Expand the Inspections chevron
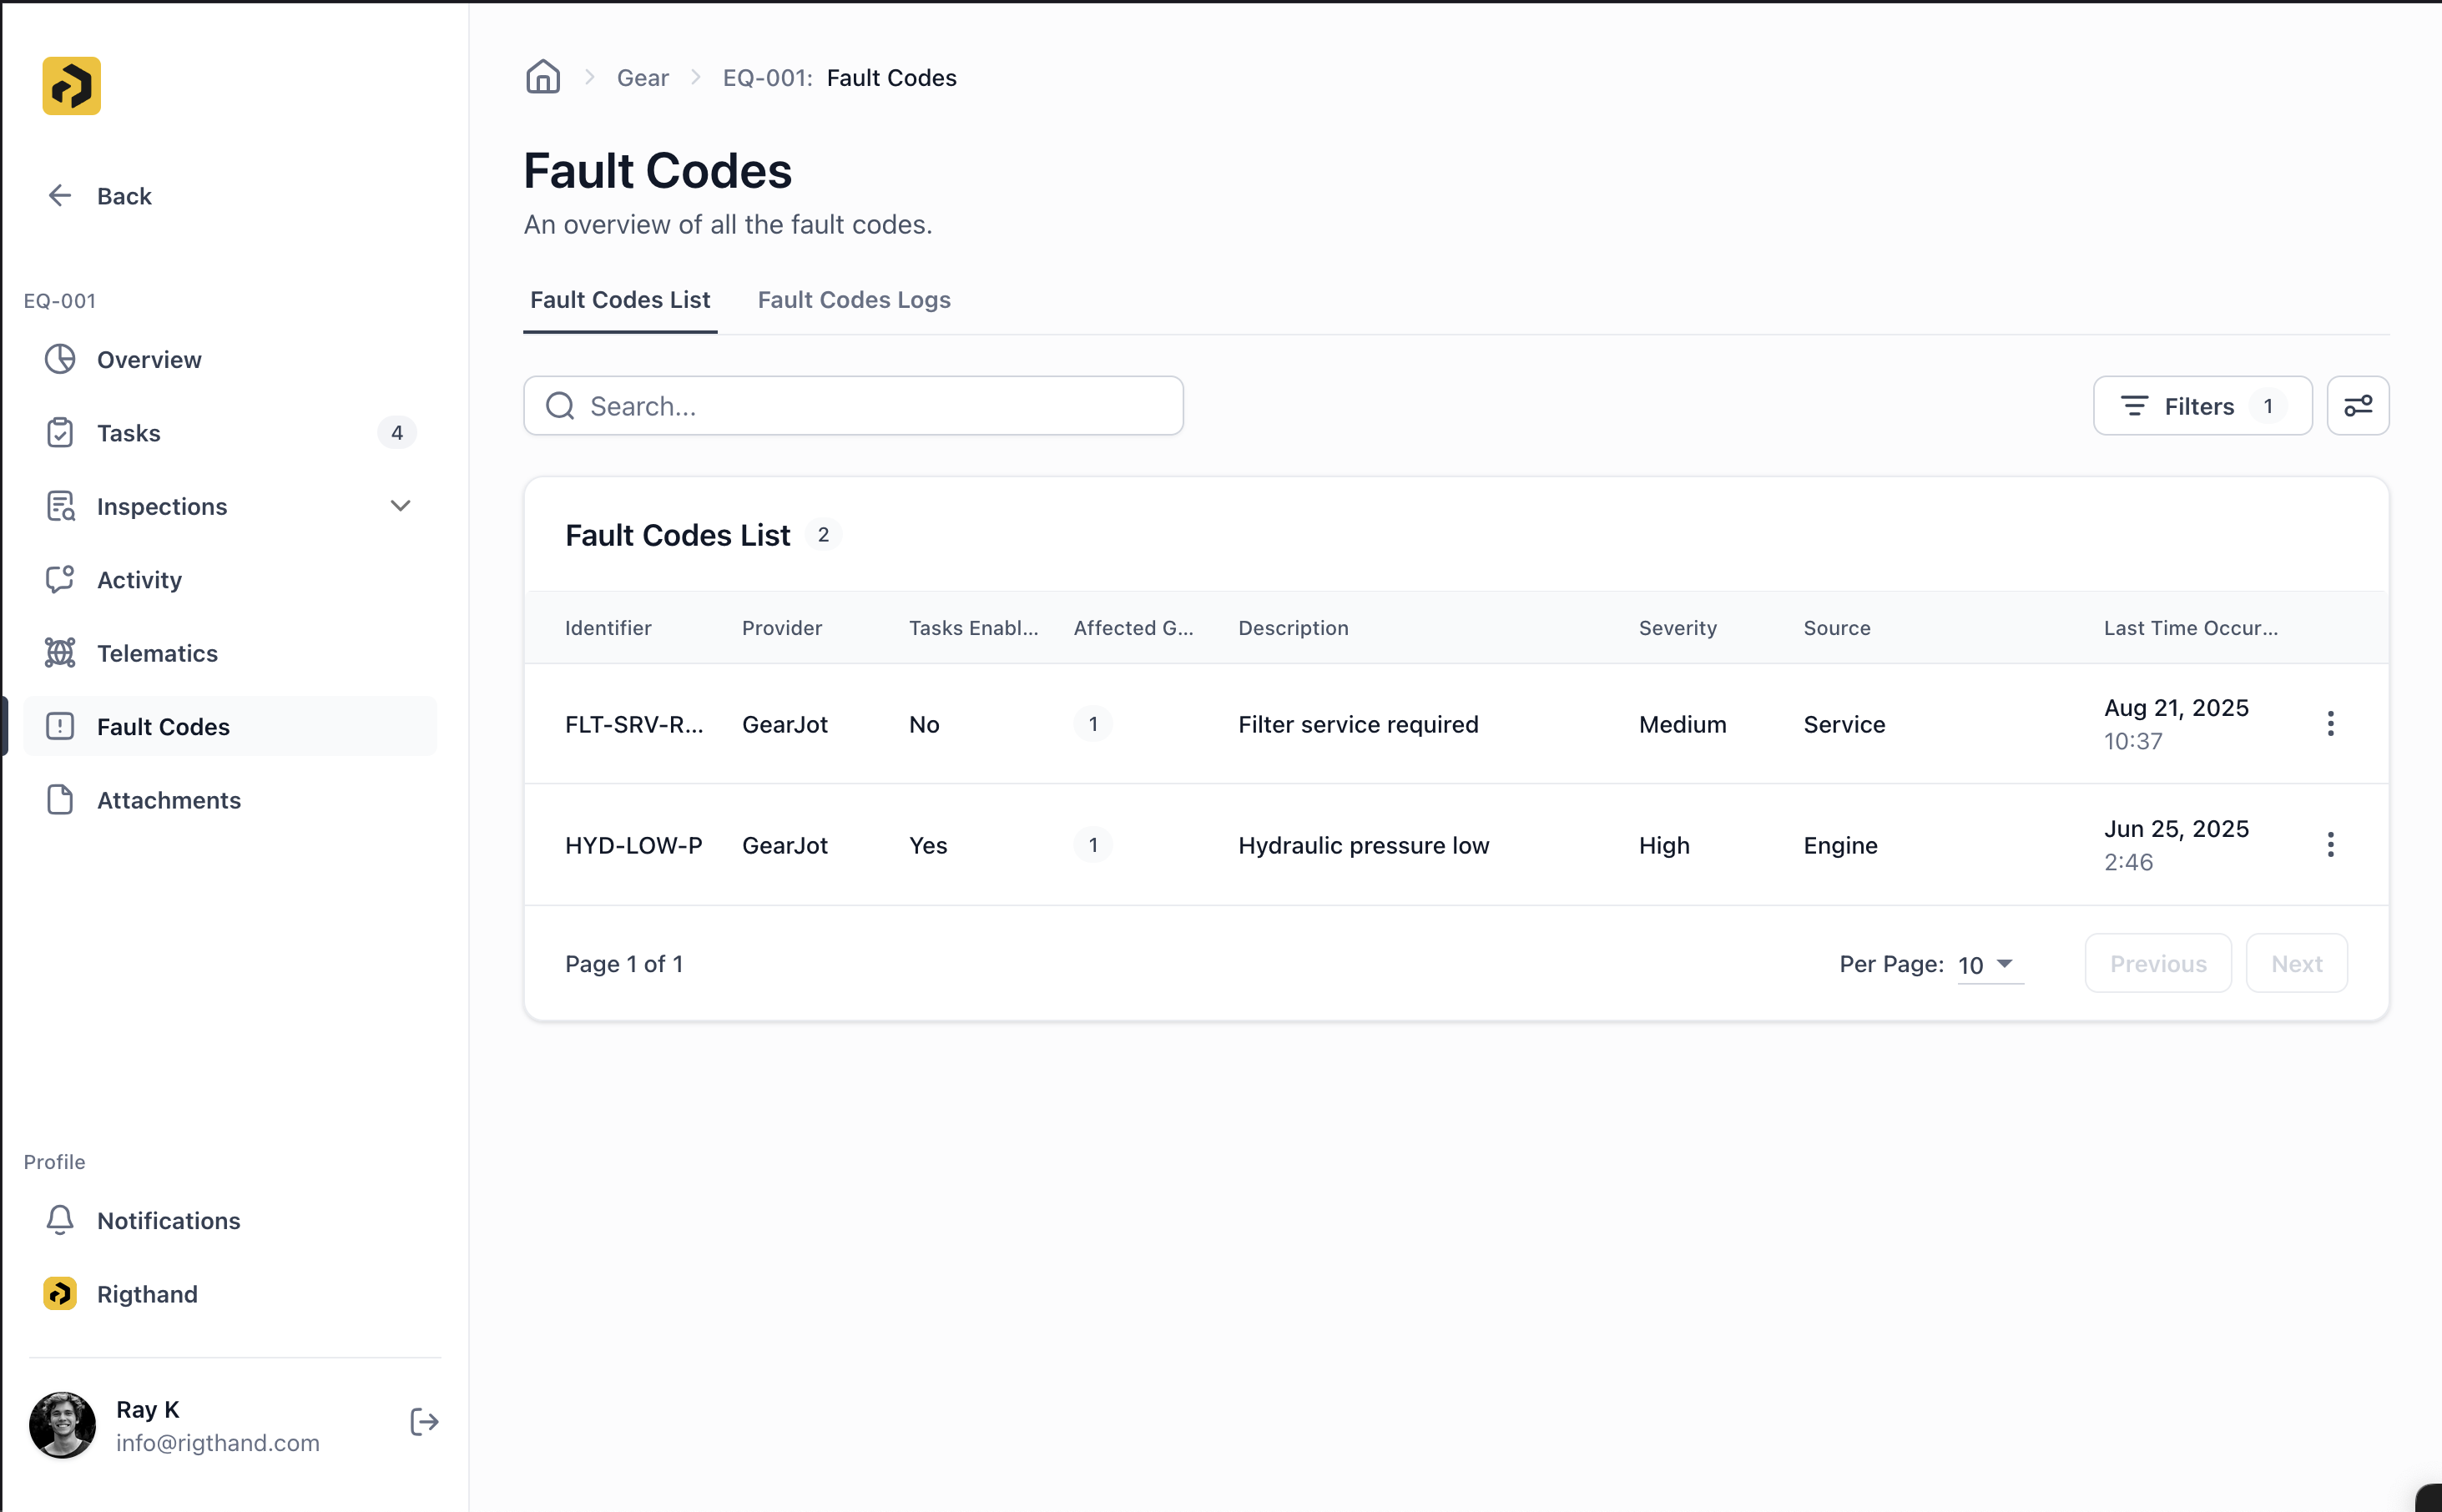2442x1512 pixels. 399,506
